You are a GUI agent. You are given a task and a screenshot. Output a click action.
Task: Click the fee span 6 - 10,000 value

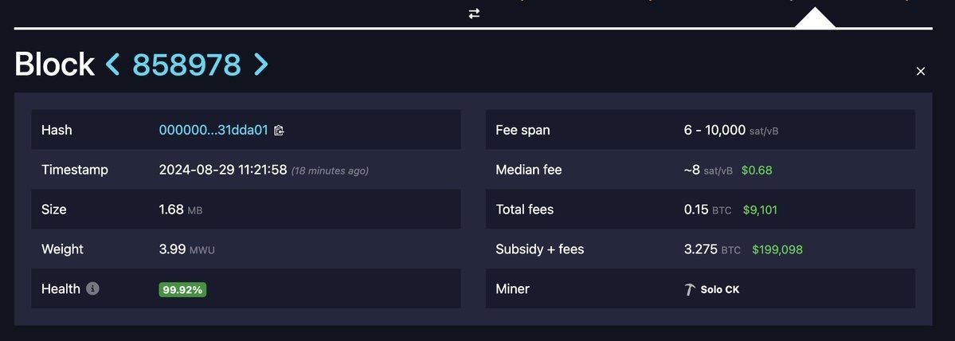coord(714,130)
